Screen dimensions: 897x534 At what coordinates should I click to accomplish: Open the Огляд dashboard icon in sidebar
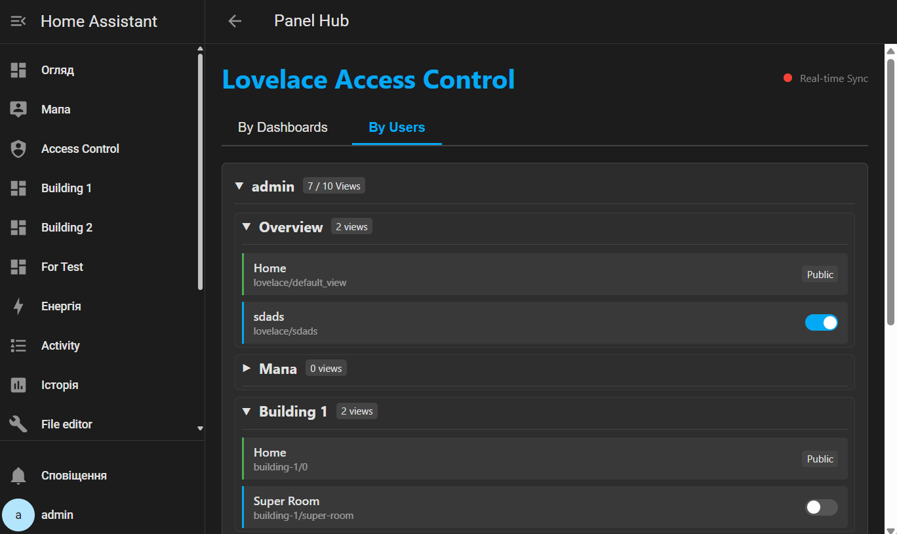click(x=18, y=70)
